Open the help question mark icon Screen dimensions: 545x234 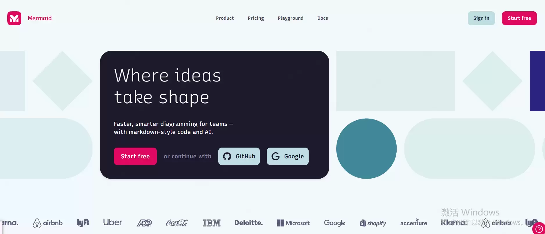539,229
